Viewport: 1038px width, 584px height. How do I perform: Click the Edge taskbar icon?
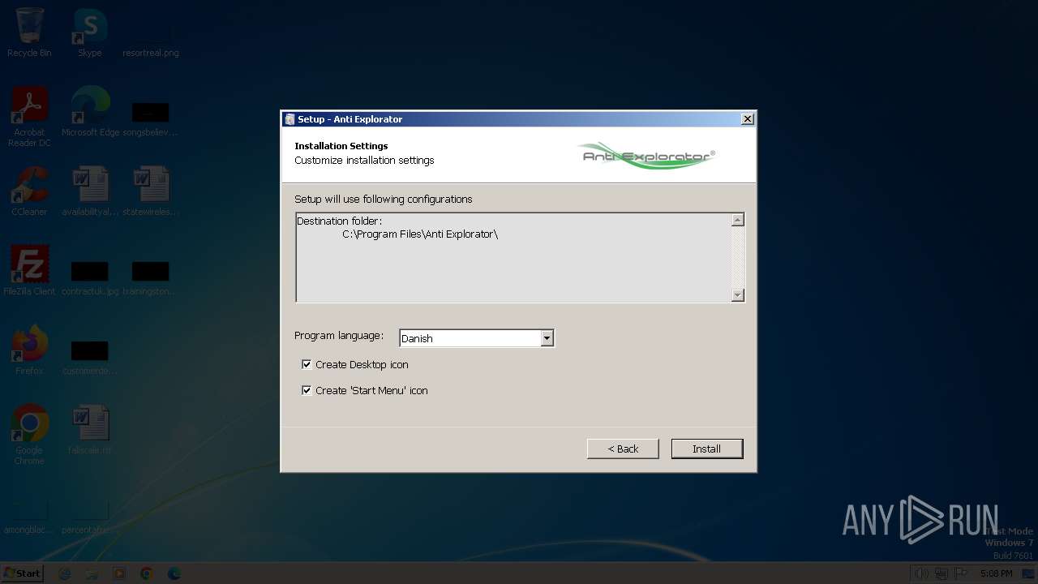(x=174, y=573)
